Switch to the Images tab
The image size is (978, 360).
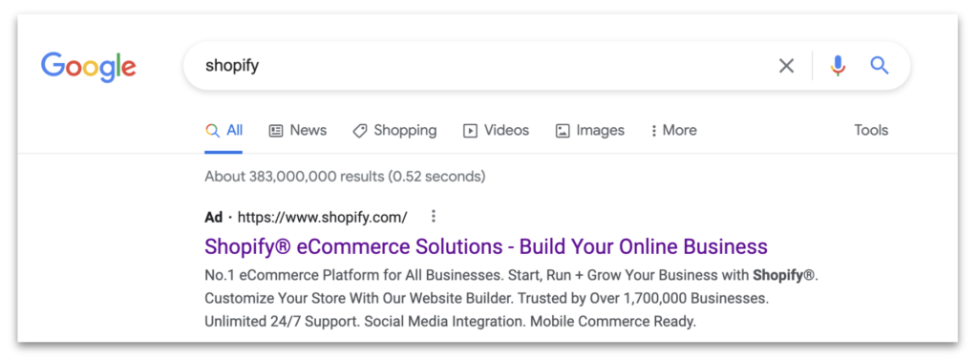coord(590,131)
